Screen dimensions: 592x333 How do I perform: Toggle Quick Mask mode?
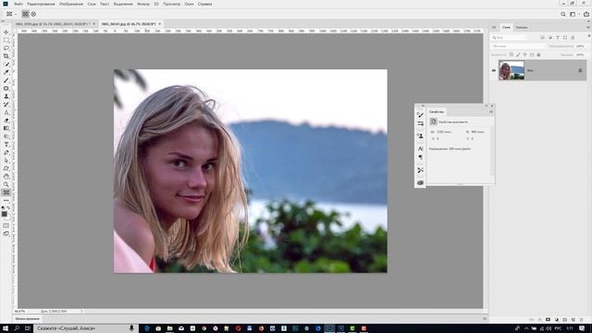6,226
